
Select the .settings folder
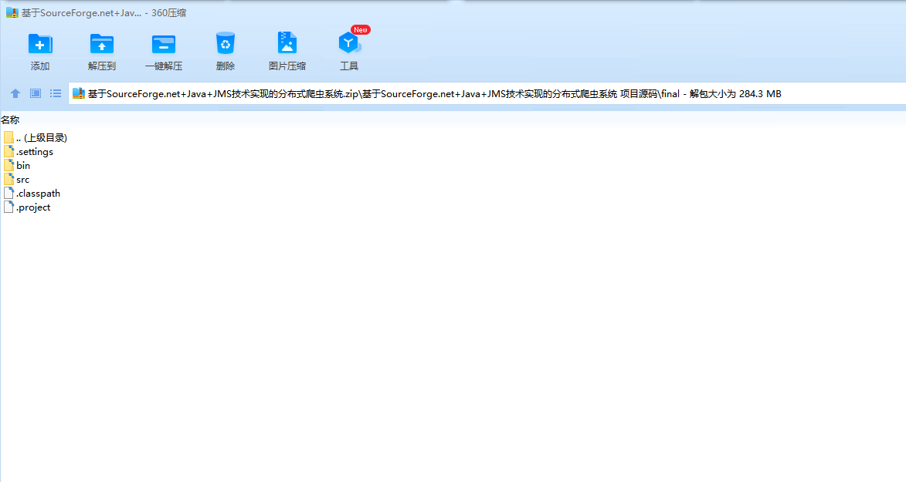29,151
